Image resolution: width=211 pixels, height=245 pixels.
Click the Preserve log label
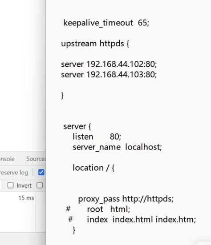14,173
